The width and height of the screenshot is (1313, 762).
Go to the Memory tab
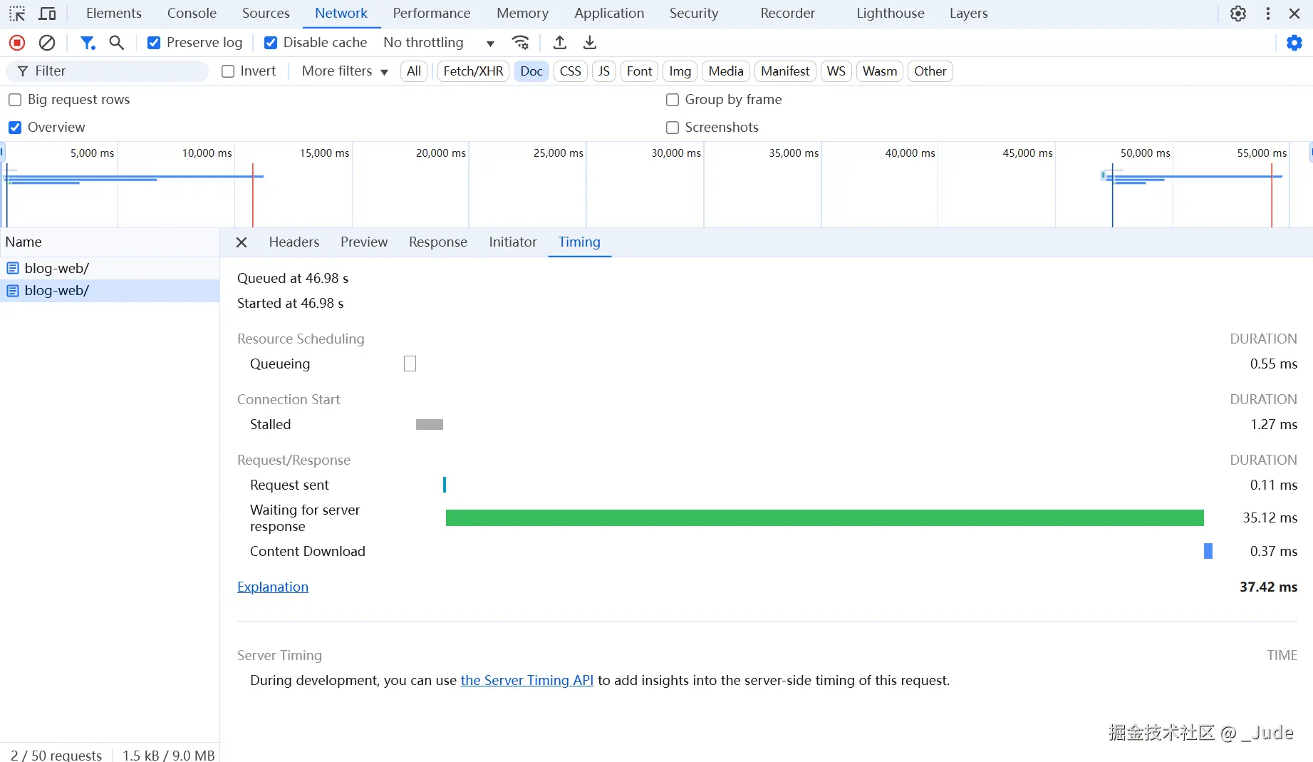[x=522, y=14]
